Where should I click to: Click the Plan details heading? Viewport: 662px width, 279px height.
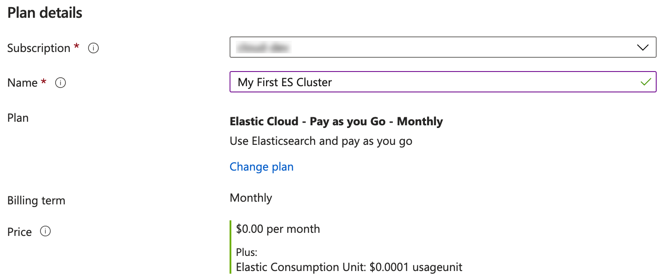coord(45,13)
